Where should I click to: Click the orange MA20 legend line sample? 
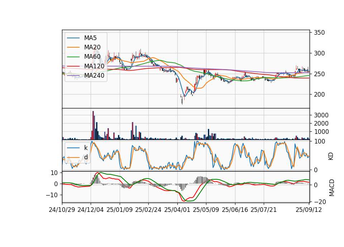[73, 47]
